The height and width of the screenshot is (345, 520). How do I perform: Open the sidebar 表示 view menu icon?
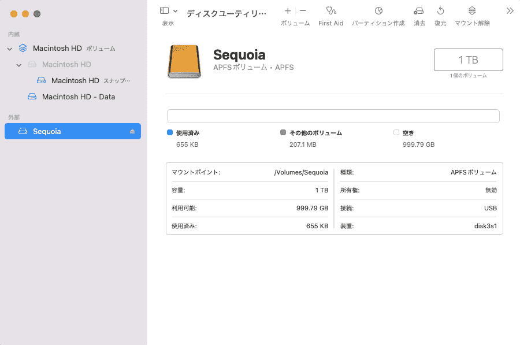coord(164,10)
